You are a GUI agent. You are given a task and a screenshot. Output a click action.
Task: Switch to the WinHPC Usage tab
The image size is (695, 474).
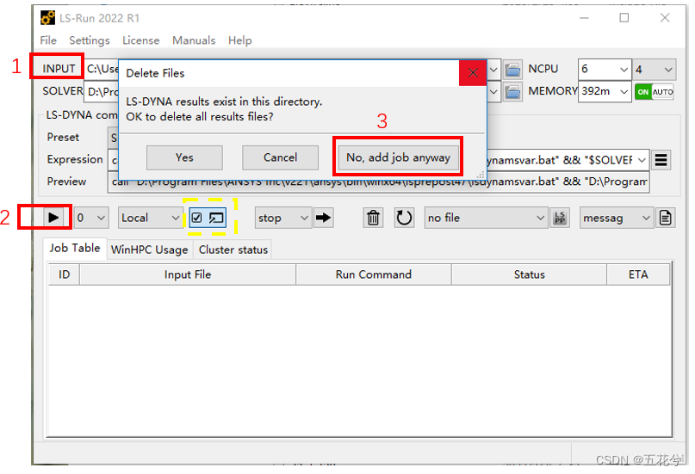149,249
